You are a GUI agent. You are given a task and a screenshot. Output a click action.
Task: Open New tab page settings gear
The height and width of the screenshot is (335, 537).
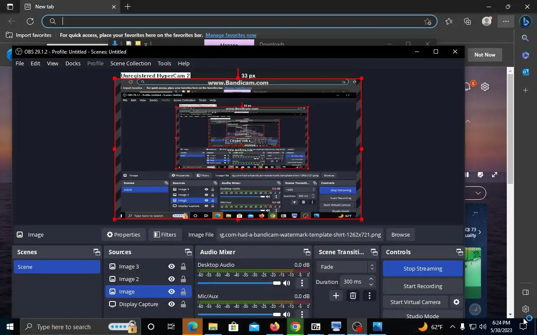[485, 87]
